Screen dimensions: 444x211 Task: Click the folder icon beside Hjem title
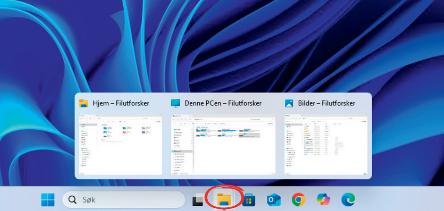click(x=84, y=103)
